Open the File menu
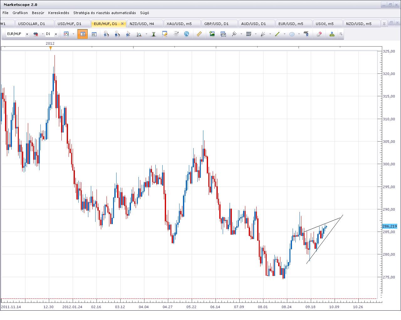Image resolution: width=401 pixels, height=320 pixels. (5, 13)
